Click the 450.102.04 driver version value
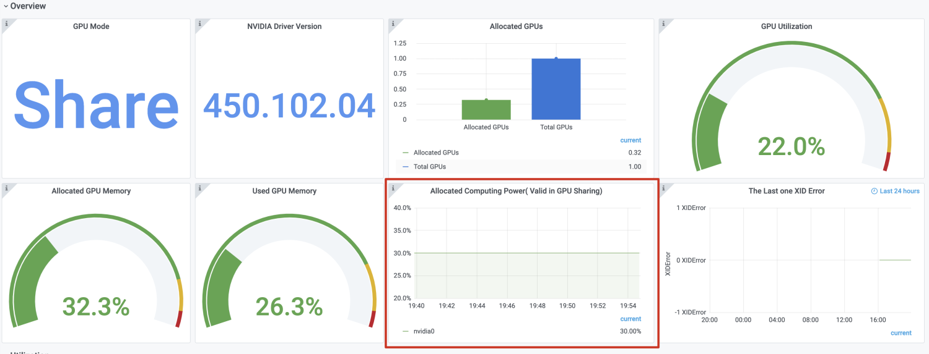The image size is (929, 354). [289, 106]
